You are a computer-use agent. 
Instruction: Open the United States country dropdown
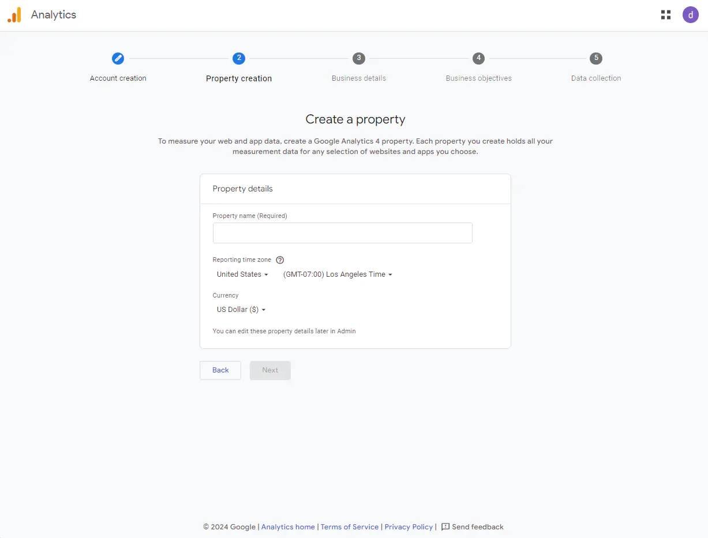pos(242,274)
